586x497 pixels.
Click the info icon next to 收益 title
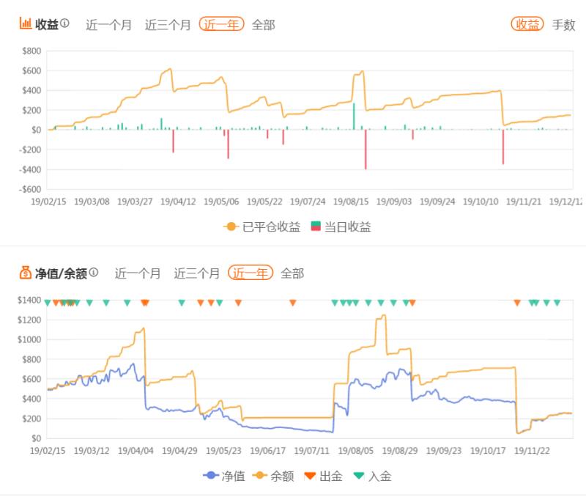pos(64,23)
